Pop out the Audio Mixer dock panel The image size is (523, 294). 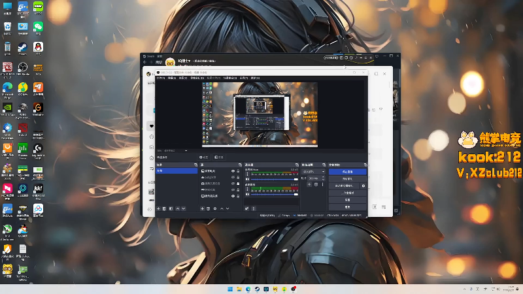point(297,165)
